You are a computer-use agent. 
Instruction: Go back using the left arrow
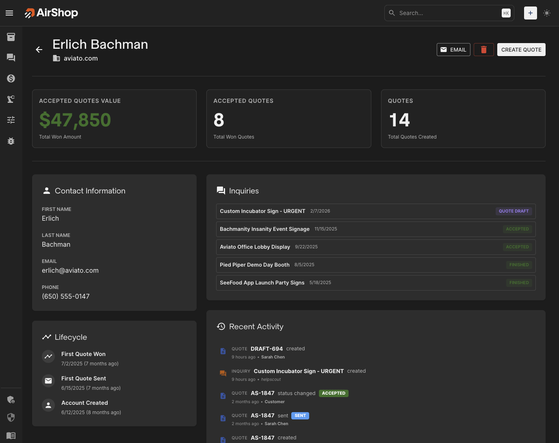(x=39, y=50)
